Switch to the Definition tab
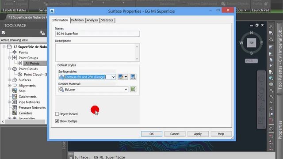This screenshot has width=283, height=159. pos(77,20)
